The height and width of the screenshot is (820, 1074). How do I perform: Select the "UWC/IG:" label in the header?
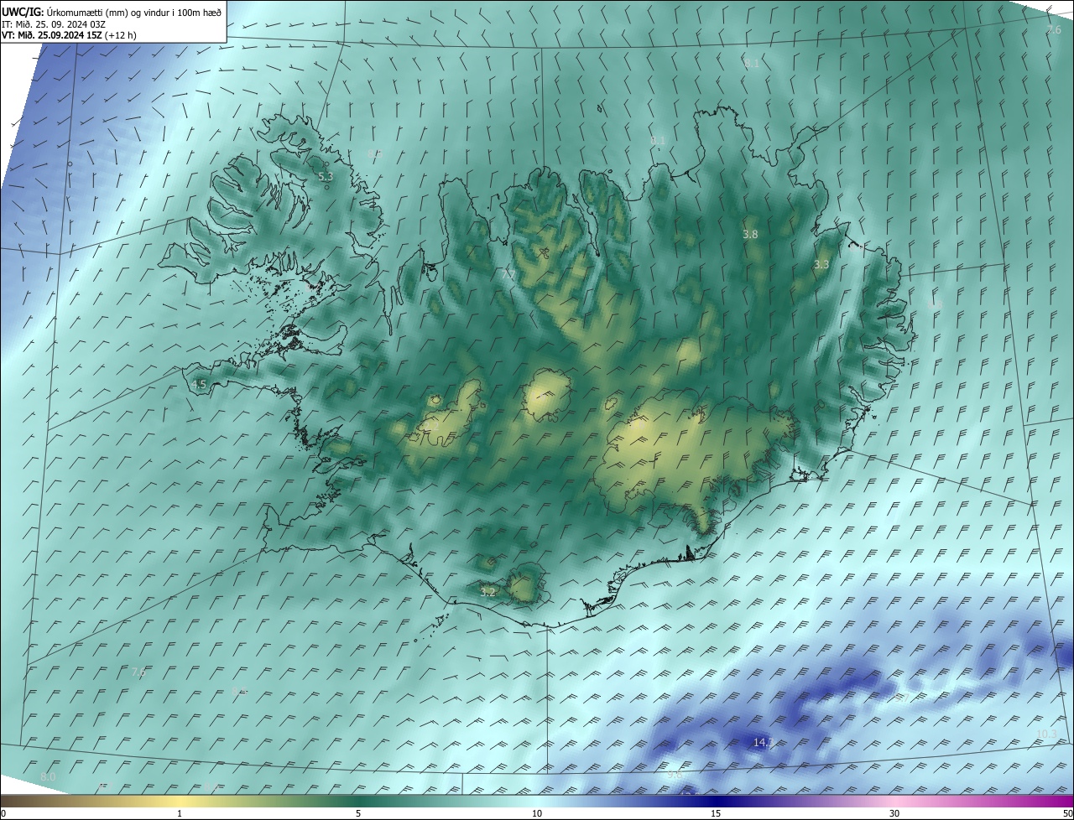coord(23,12)
